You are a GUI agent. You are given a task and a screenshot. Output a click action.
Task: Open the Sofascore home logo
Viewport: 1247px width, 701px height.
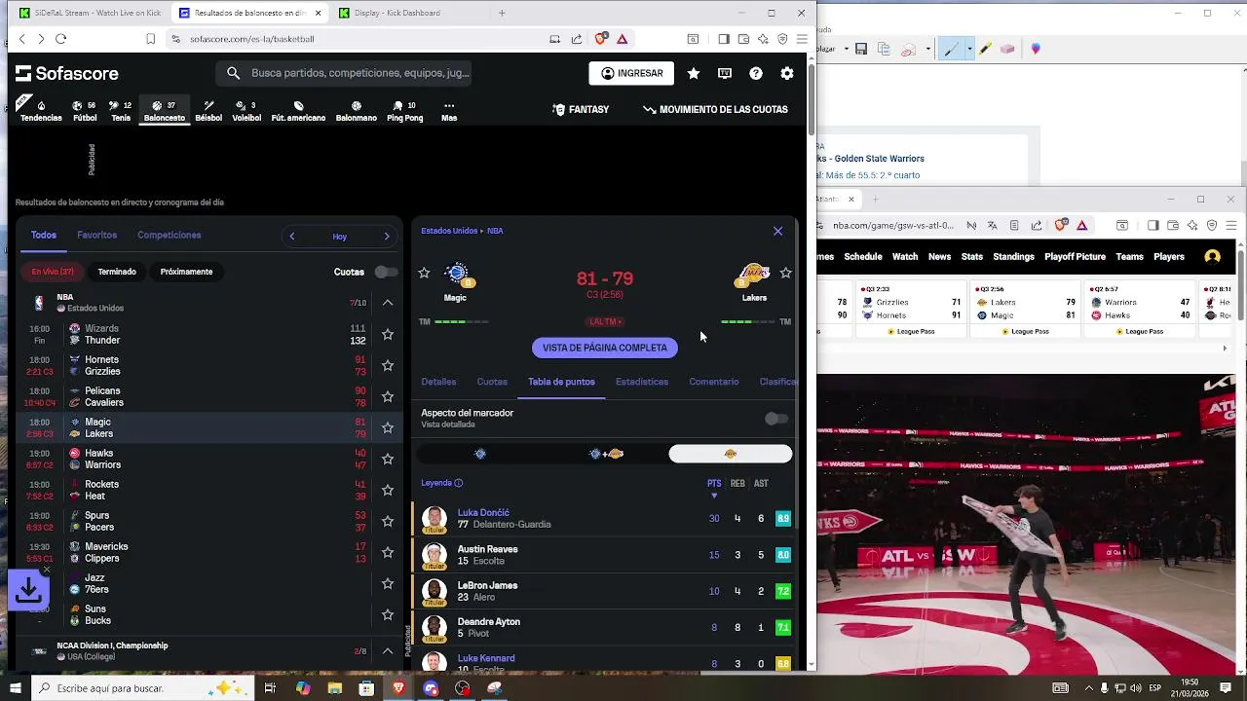[66, 74]
